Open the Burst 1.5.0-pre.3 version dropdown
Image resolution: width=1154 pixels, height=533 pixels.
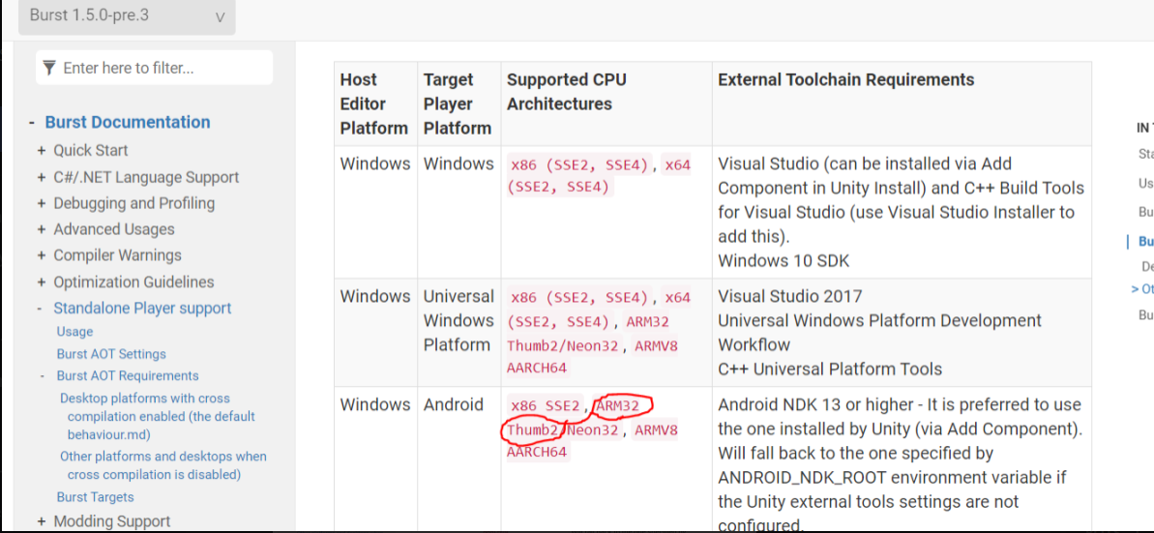pos(127,15)
